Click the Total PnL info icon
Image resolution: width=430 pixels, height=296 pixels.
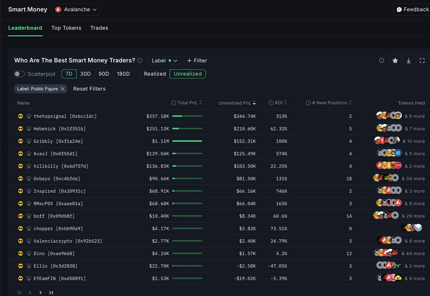(174, 103)
